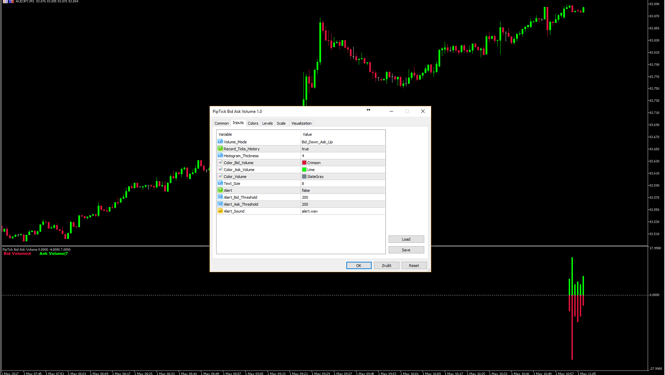Load a saved input preset
Viewport: 665px width, 375px height.
406,239
